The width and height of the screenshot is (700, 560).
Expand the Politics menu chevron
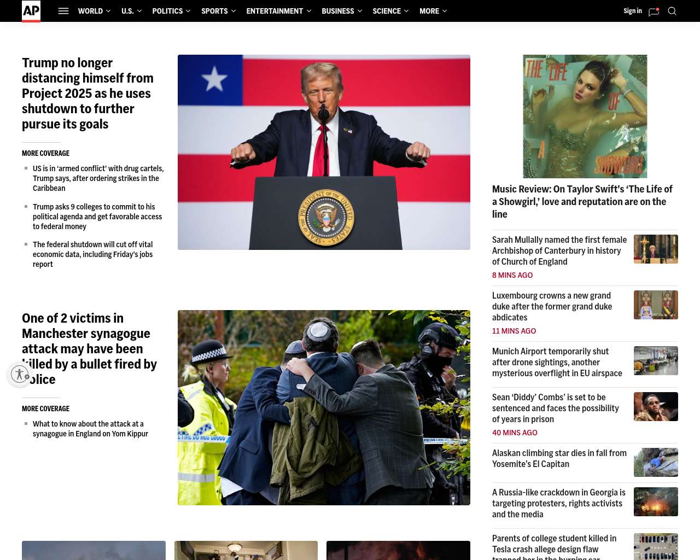point(188,11)
